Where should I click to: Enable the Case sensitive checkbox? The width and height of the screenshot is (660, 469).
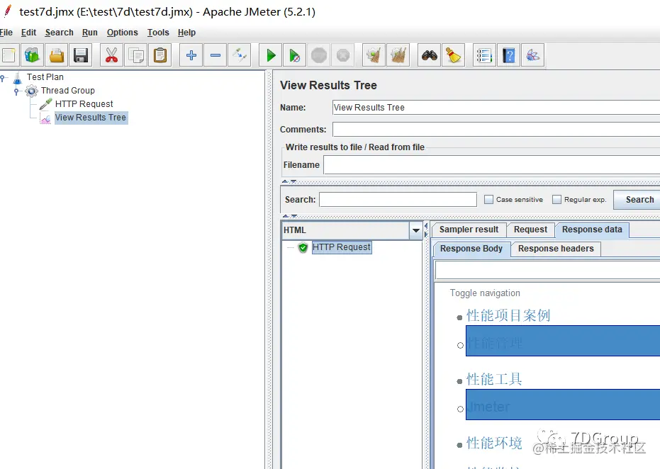488,199
